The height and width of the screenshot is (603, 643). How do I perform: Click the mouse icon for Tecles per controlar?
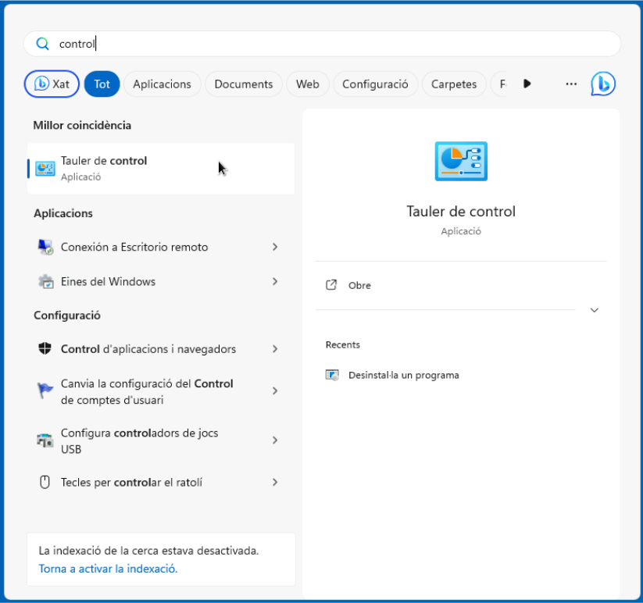[x=45, y=483]
